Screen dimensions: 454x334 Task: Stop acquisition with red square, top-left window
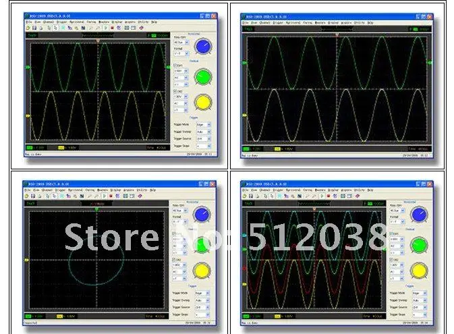point(112,28)
